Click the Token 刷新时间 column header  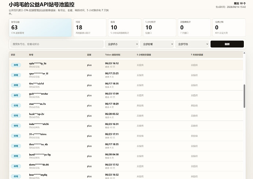pyautogui.click(x=113, y=55)
